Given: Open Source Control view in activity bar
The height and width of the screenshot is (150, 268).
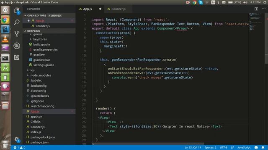Looking at the screenshot, I should (17, 34).
